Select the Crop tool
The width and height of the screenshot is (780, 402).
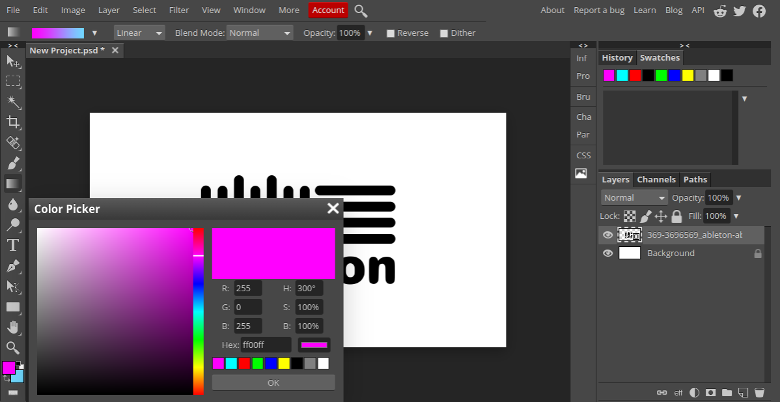[x=13, y=122]
